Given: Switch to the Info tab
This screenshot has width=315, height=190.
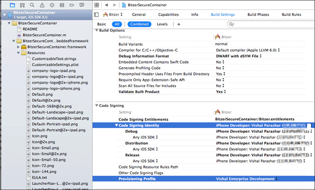Looking at the screenshot, I should 195,15.
